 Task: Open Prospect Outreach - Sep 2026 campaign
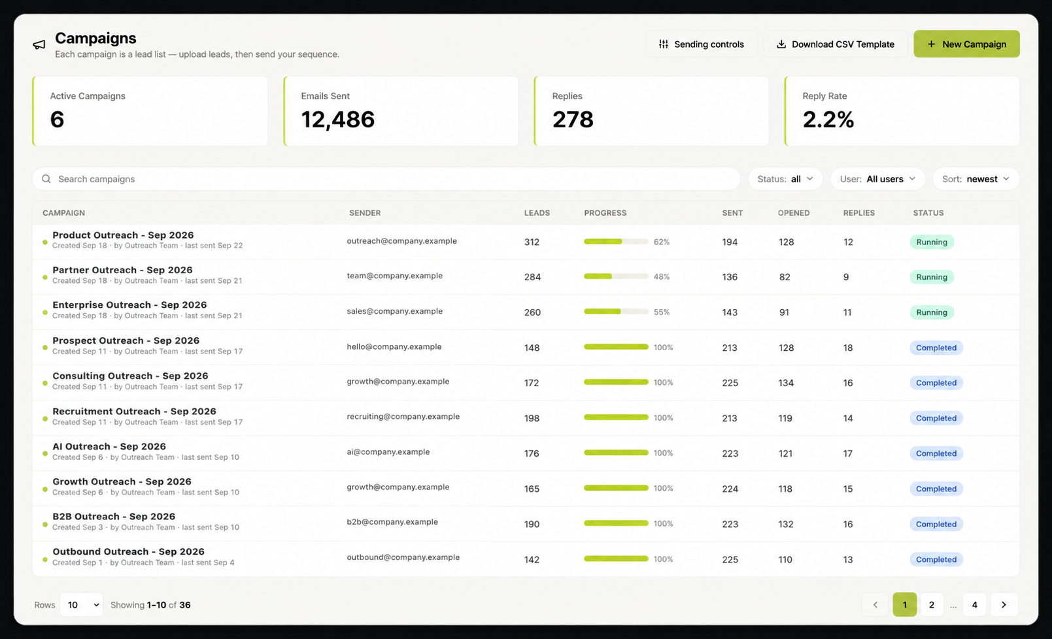coord(126,340)
